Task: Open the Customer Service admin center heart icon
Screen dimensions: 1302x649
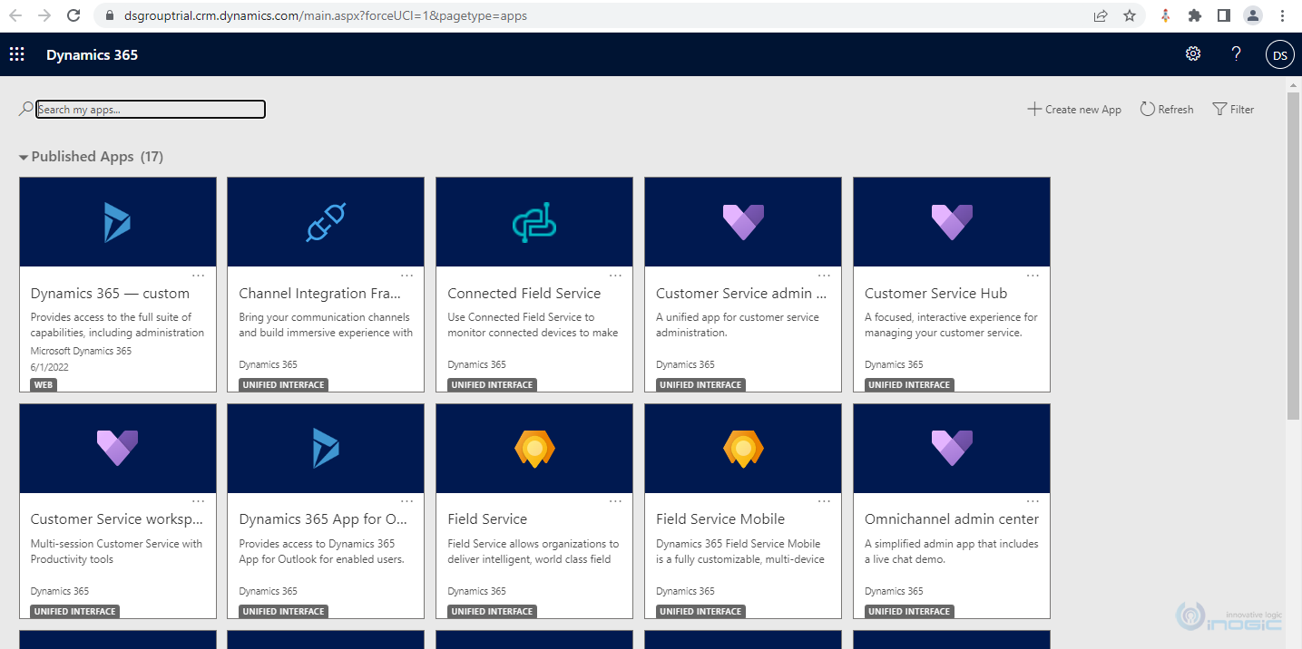Action: click(x=743, y=222)
